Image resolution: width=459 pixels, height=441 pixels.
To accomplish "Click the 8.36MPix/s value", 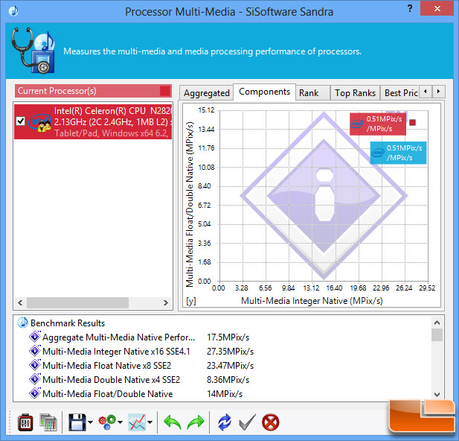I will click(228, 380).
